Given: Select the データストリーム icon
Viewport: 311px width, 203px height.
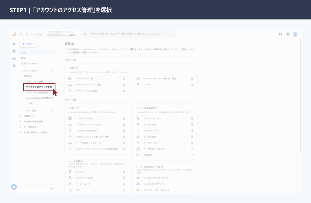Looking at the screenshot, I should pos(138,119).
